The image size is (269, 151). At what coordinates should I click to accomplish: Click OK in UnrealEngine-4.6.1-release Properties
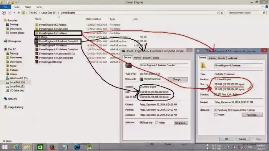pos(227,139)
